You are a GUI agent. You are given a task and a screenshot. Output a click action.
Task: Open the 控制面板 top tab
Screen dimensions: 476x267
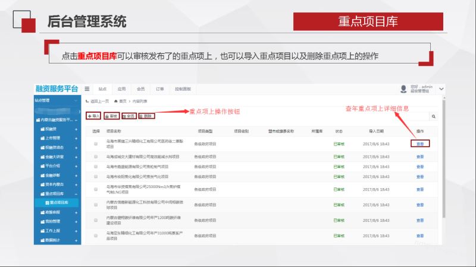(183, 88)
